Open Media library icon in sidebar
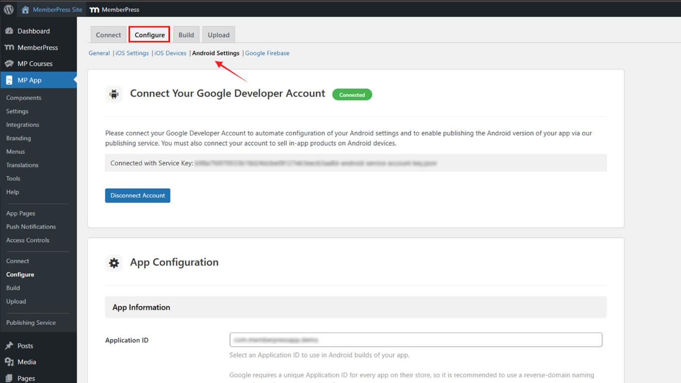681x383 pixels. click(x=9, y=362)
